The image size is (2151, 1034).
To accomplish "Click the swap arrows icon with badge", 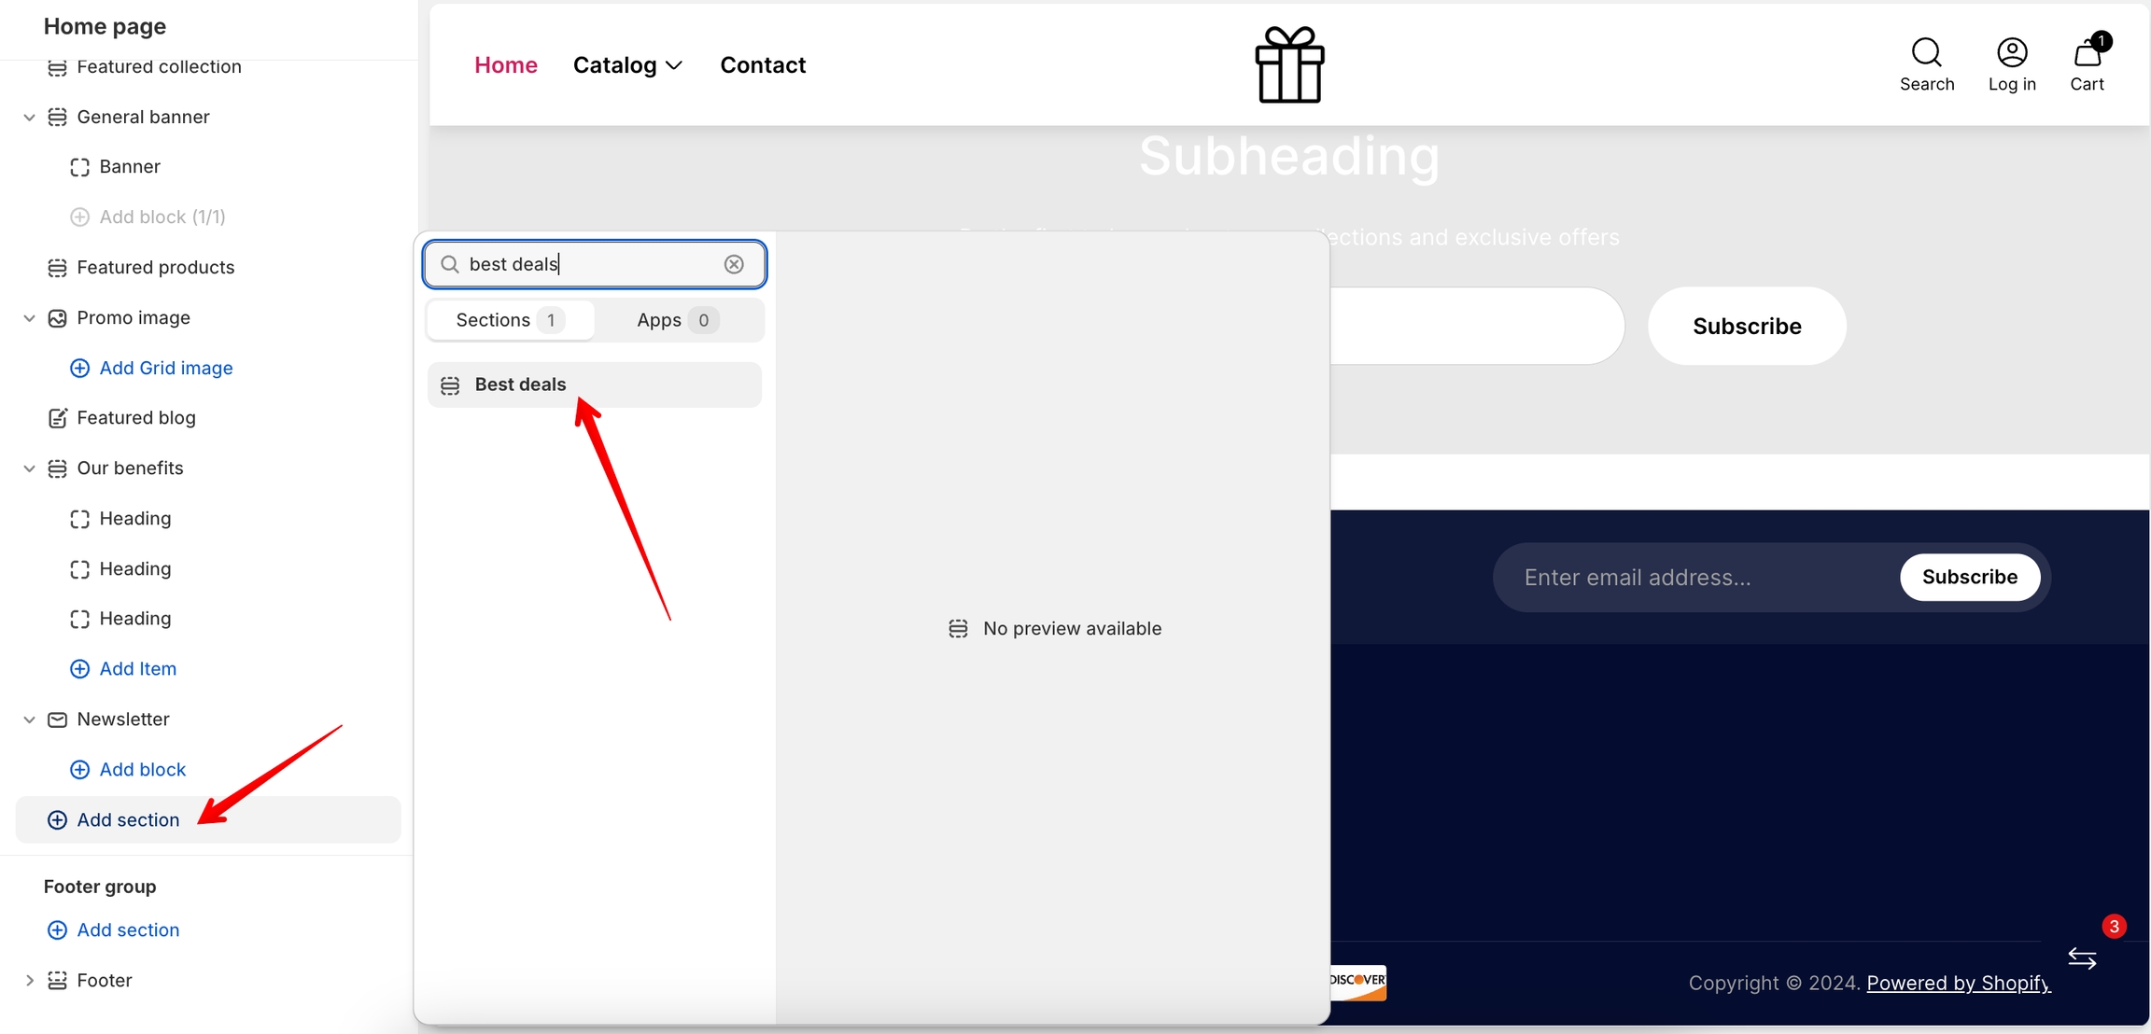I will point(2082,958).
